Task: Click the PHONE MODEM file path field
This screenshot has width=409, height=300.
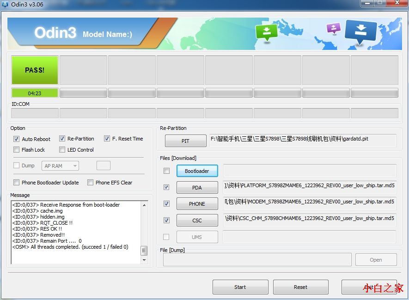Action: (x=310, y=203)
